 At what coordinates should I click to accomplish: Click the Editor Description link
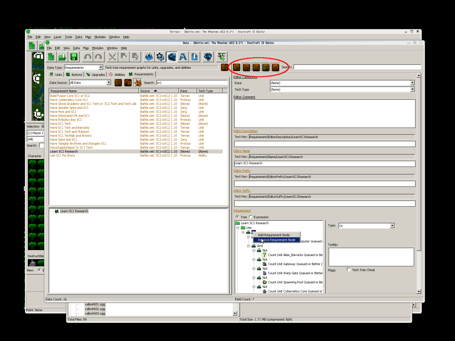(x=245, y=131)
